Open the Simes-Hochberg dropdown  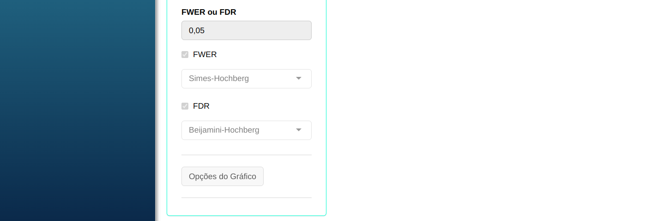point(246,79)
